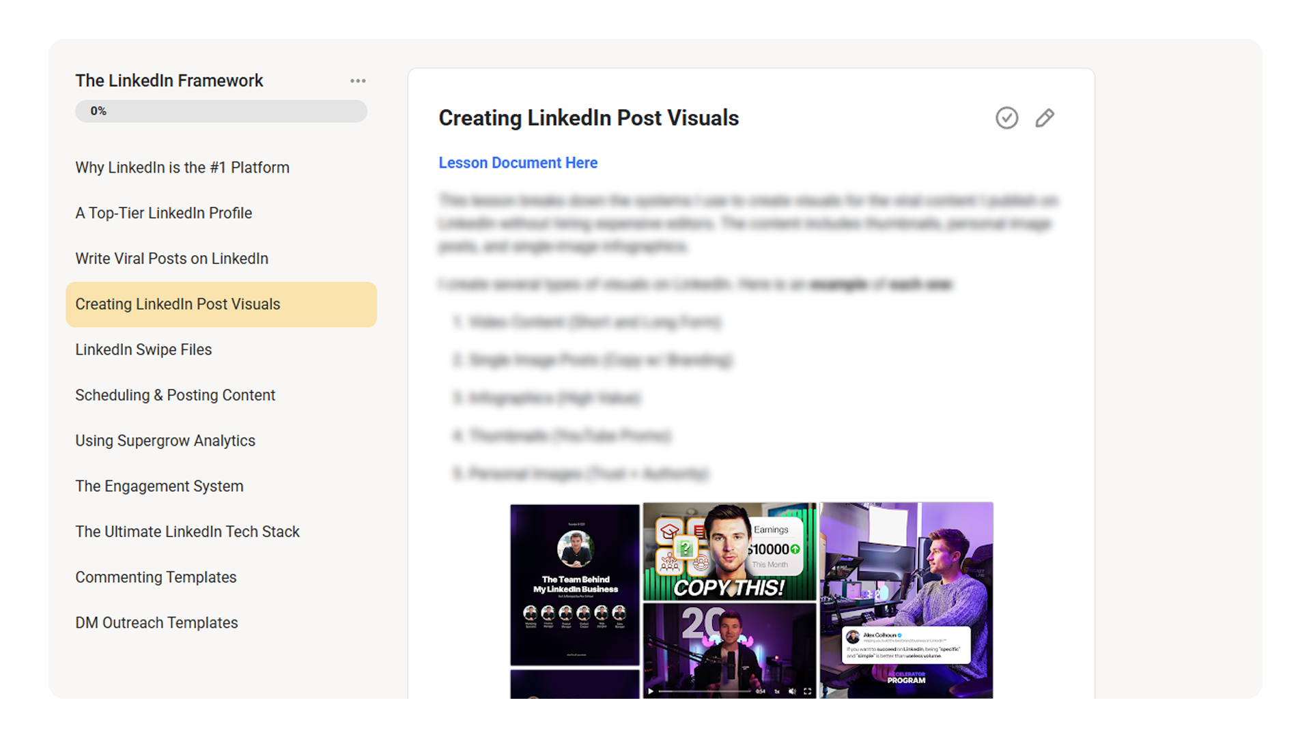Screen dimensions: 1311x737
Task: Edit the lesson with the pencil icon
Action: click(x=1045, y=118)
